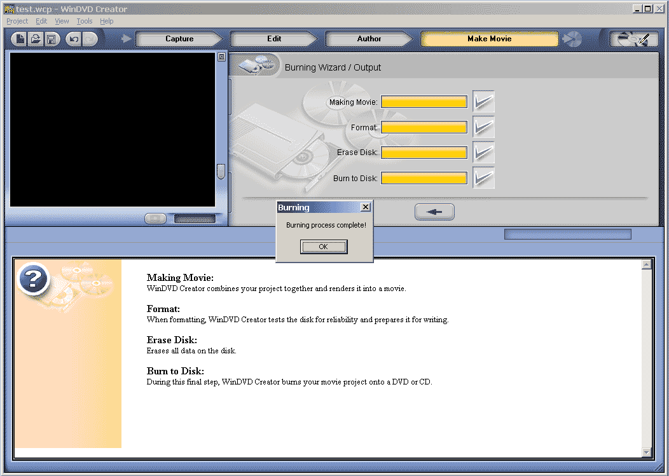Click the help panel scroll up arrow
Image resolution: width=669 pixels, height=476 pixels.
coord(646,264)
